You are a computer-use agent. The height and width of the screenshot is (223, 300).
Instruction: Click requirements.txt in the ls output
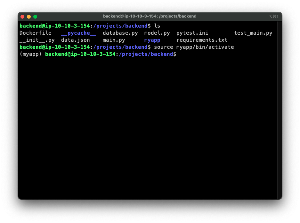[x=202, y=40]
